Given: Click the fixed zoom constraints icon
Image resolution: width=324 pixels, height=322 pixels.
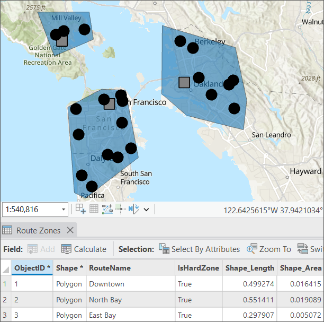Looking at the screenshot, I should (80, 209).
